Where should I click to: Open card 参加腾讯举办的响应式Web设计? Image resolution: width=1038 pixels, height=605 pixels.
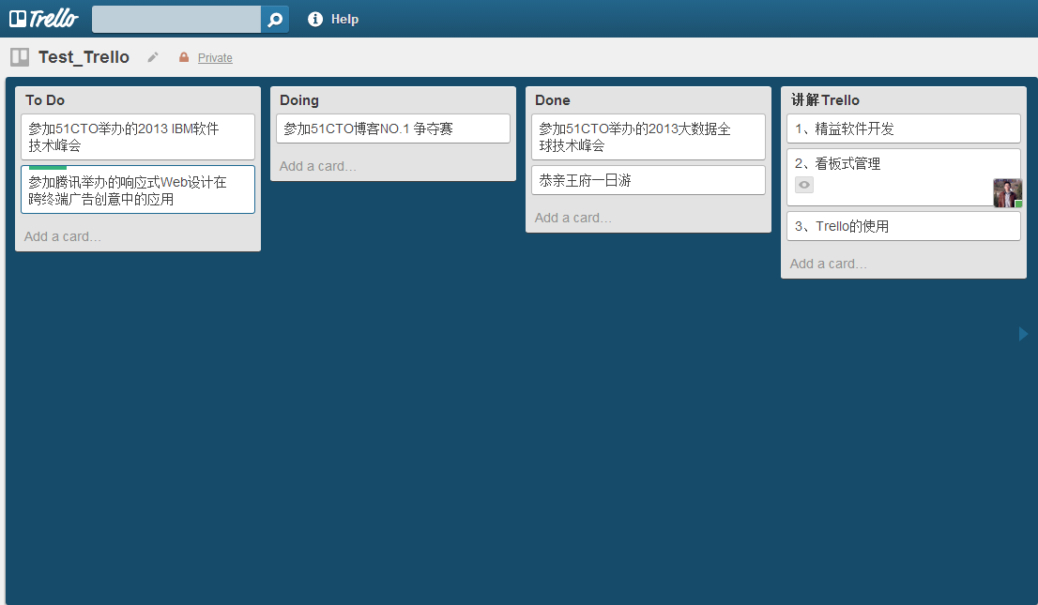pos(138,190)
